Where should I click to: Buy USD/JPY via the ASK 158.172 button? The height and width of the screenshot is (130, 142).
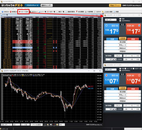point(133,29)
